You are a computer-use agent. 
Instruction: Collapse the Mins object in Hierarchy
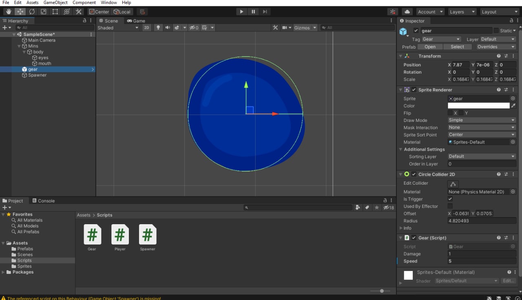pos(19,46)
